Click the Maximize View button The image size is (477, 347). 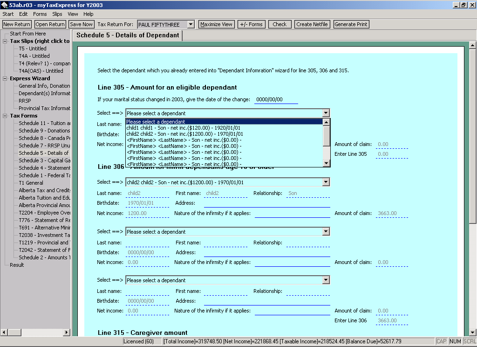pyautogui.click(x=216, y=24)
